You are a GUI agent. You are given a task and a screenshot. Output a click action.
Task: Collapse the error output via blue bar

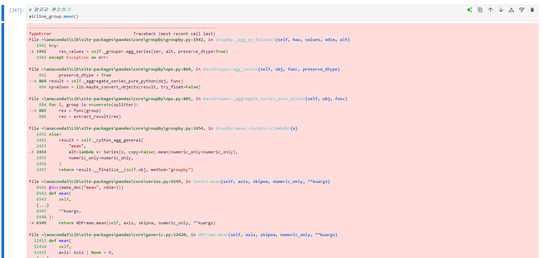pyautogui.click(x=2, y=139)
